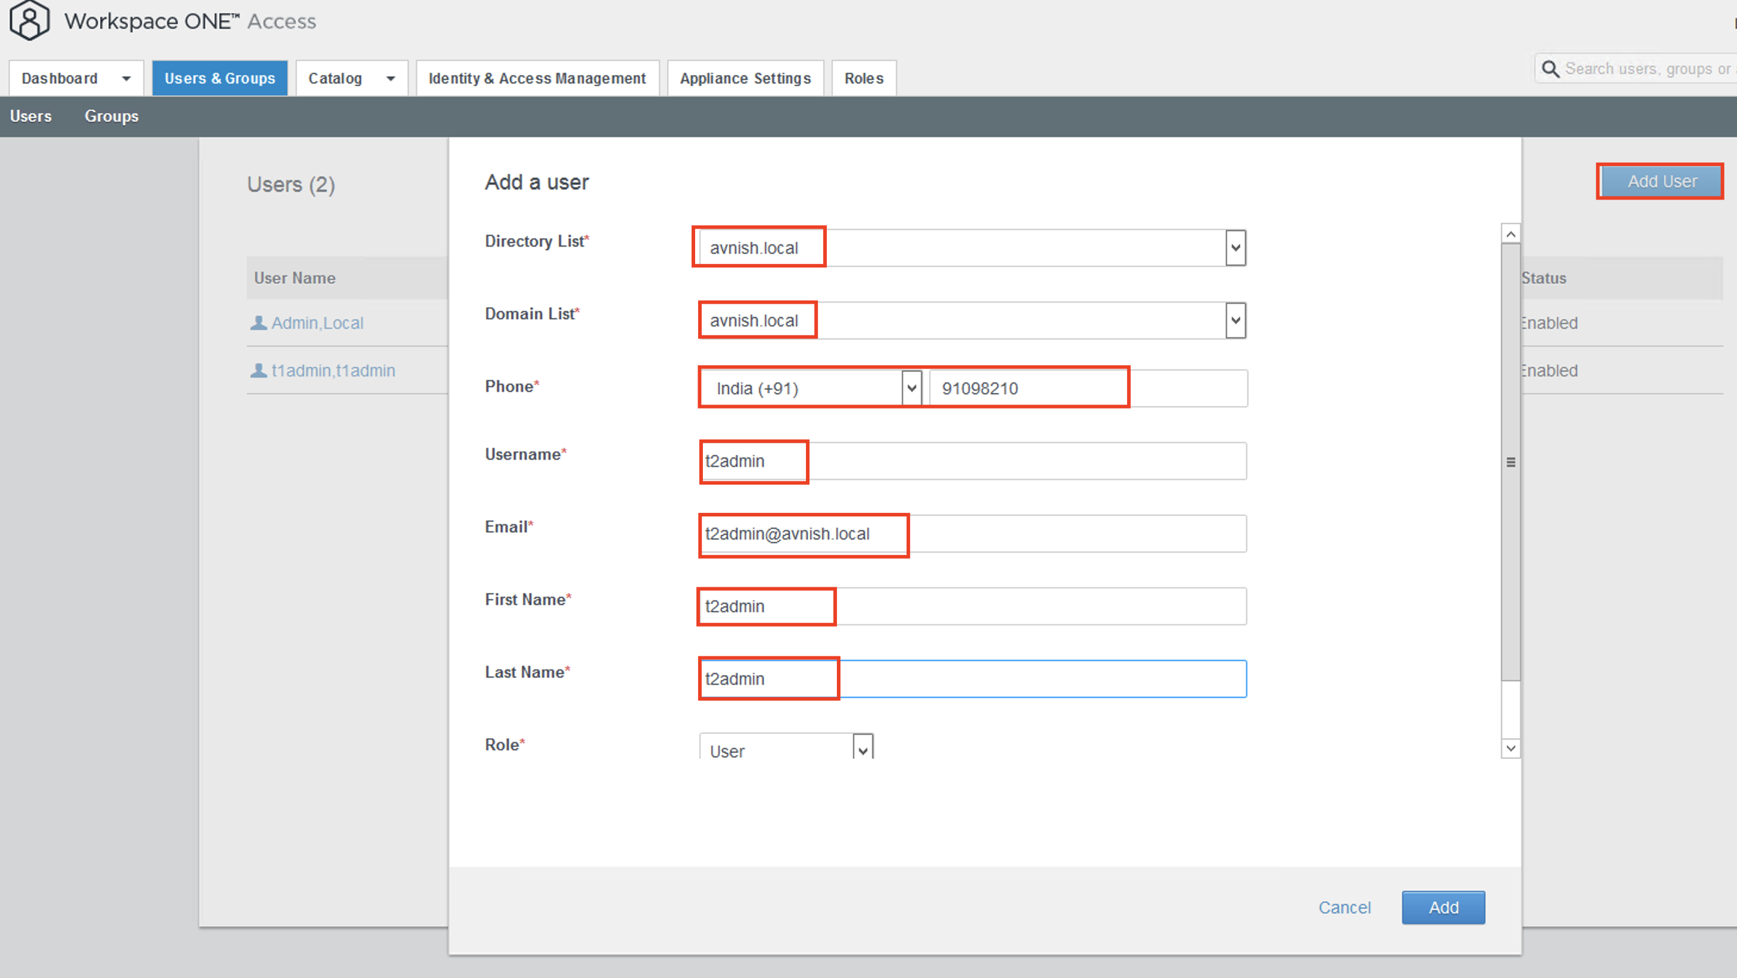Expand the Dashboard tab arrow
1737x978 pixels.
click(126, 78)
